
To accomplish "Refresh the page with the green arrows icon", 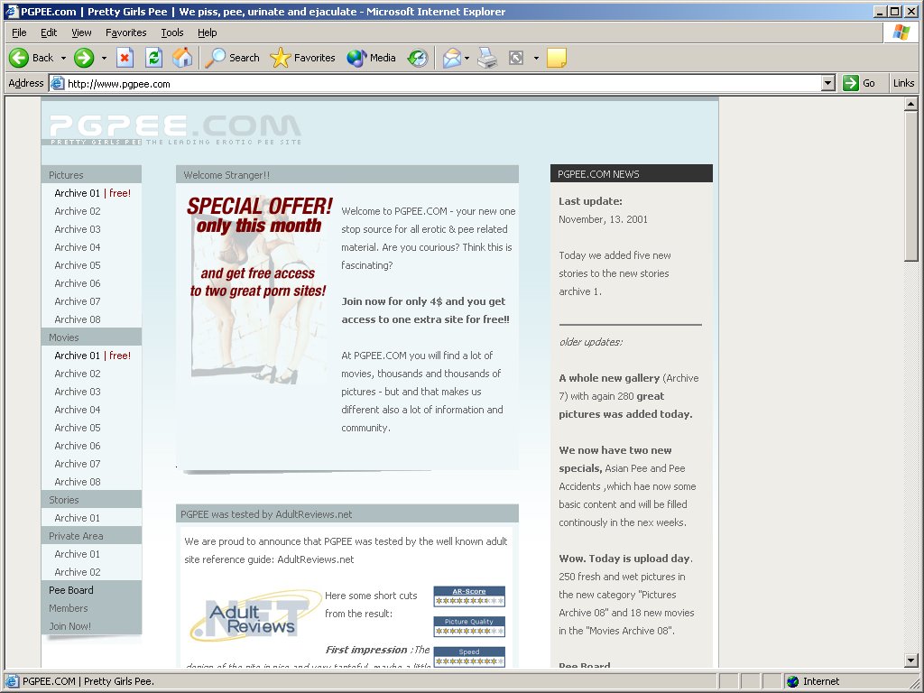I will 153,58.
